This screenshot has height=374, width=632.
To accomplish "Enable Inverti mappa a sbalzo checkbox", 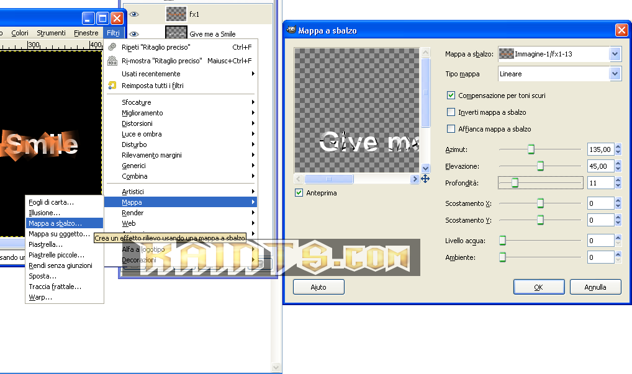I will 451,112.
